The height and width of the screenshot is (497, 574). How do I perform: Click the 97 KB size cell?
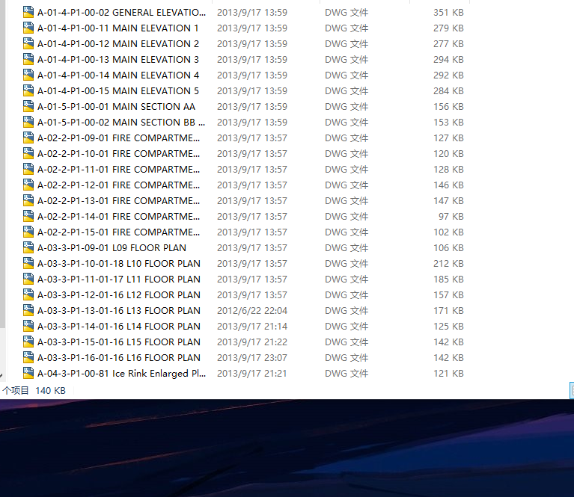pyautogui.click(x=451, y=217)
